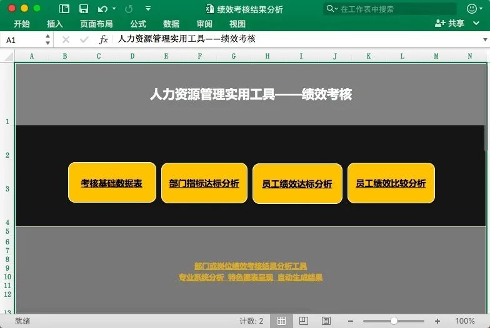490x328 pixels.
Task: Open the 公式 ribbon tab
Action: (138, 24)
